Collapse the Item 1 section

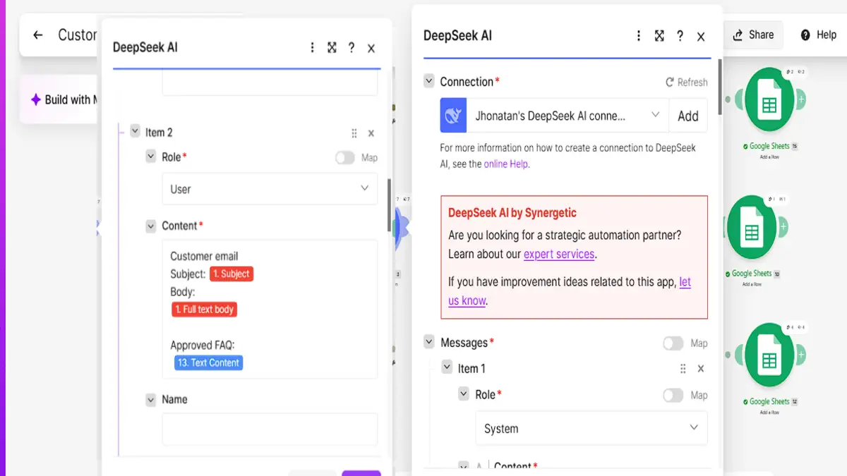click(447, 367)
